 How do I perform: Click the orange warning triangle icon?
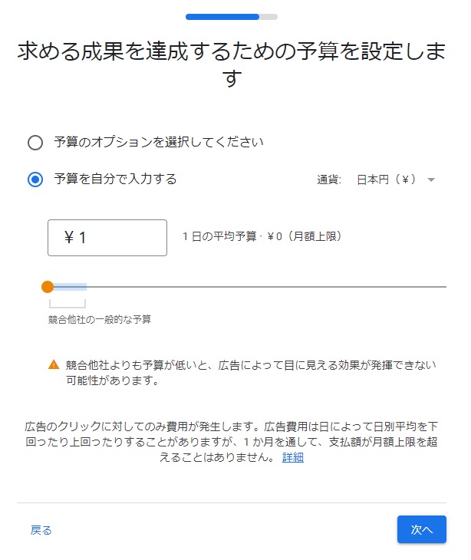click(x=54, y=364)
